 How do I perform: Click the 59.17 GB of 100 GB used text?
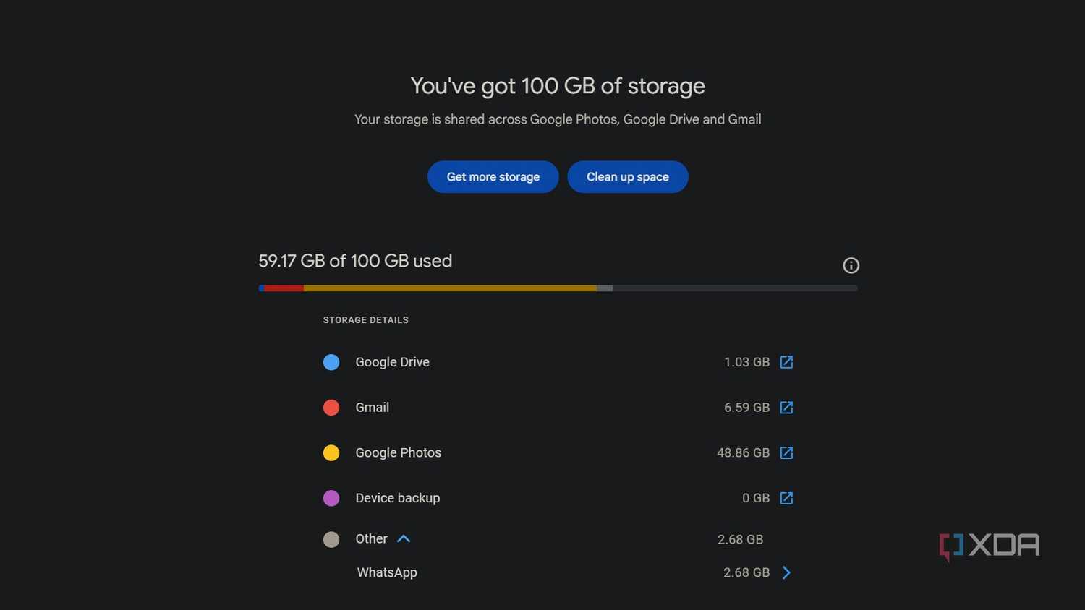(x=355, y=261)
